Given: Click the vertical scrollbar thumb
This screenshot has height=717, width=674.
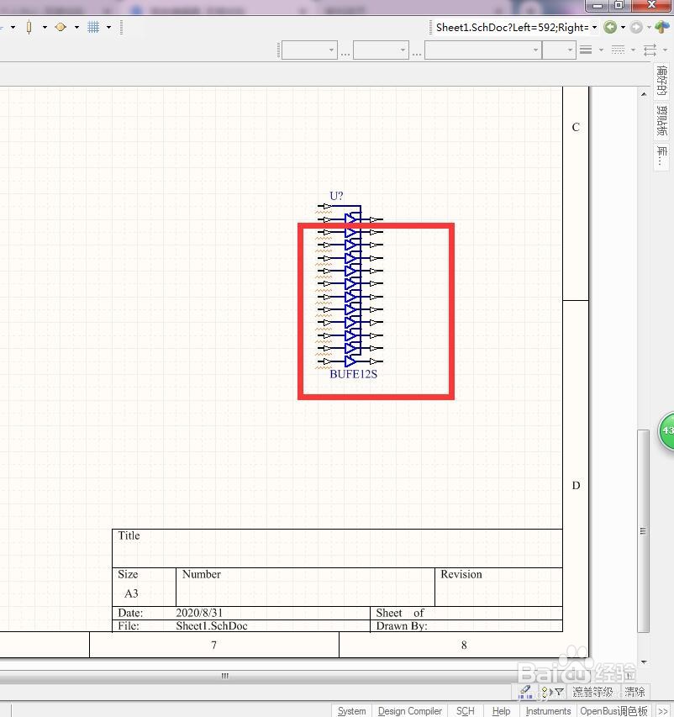Looking at the screenshot, I should pos(644,530).
